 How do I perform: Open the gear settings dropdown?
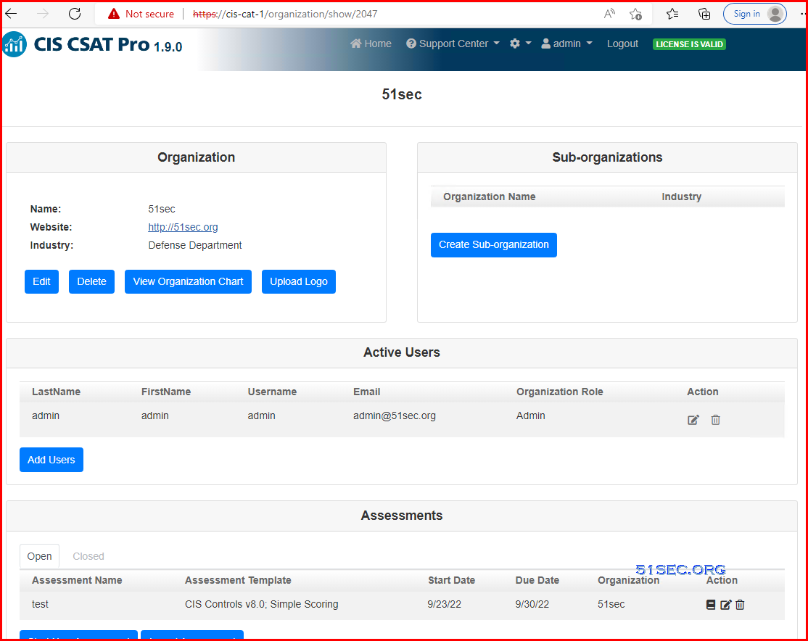[520, 44]
